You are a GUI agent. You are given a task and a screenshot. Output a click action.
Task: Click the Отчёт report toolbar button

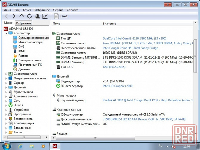tap(61, 16)
